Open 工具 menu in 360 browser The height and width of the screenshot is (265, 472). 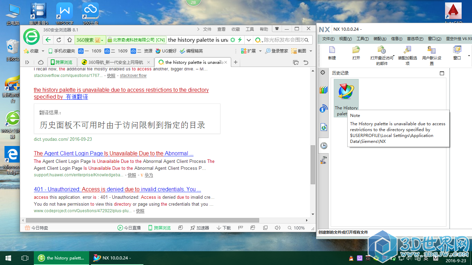(250, 29)
